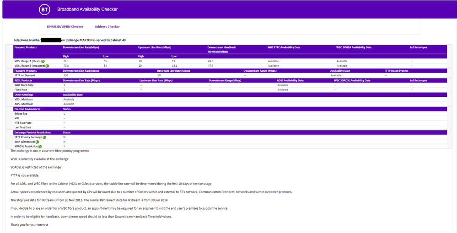The image size is (457, 233).
Task: Show help icon for SOADSL Restriction
Action: click(40, 146)
